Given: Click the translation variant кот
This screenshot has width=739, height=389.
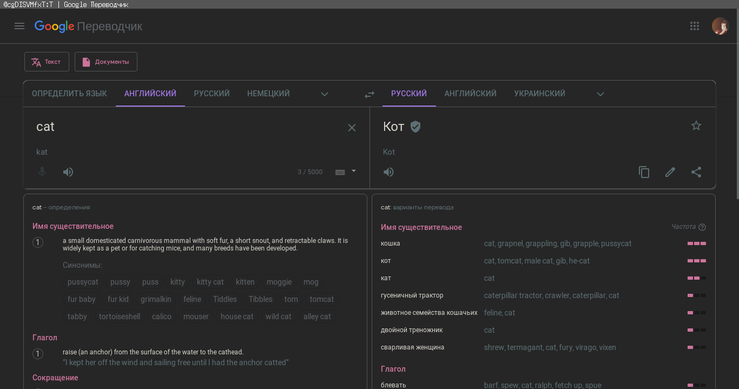Looking at the screenshot, I should point(386,261).
